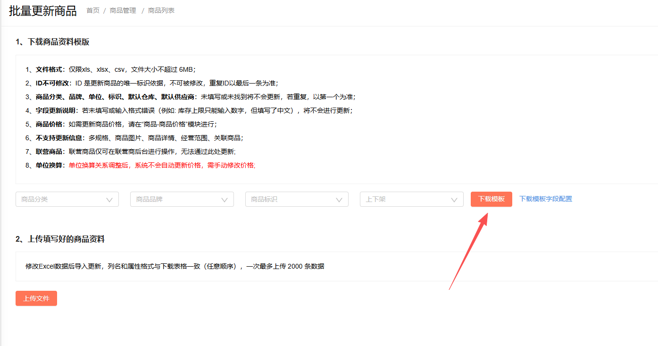
Task: Click the 批量更新商品 page title
Action: (43, 11)
